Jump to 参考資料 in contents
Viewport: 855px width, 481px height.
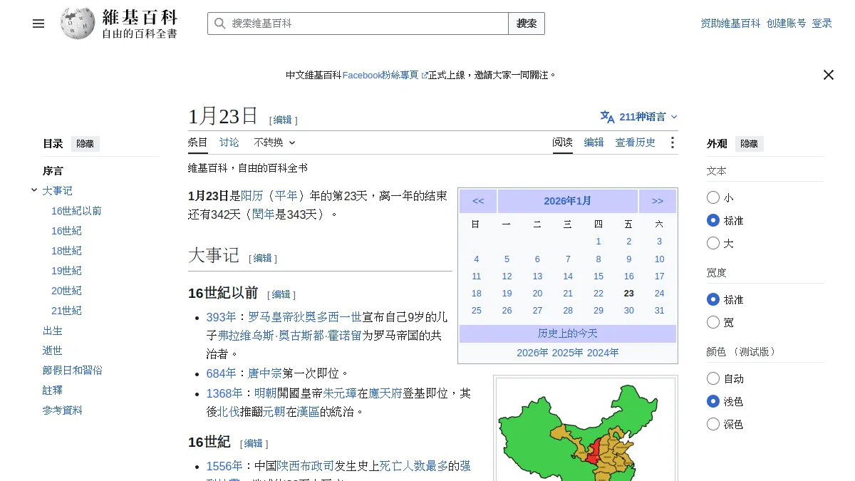tap(63, 410)
